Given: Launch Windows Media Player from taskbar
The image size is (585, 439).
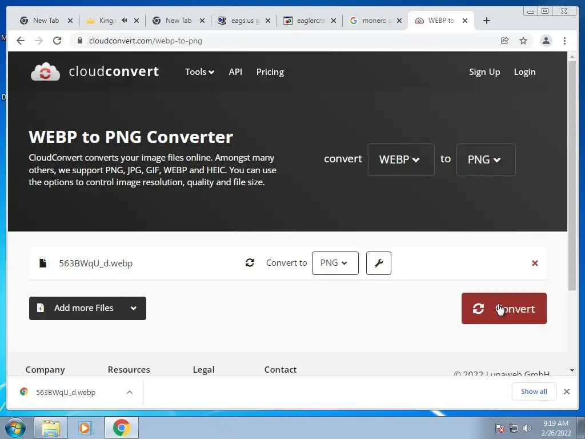Looking at the screenshot, I should pos(86,428).
